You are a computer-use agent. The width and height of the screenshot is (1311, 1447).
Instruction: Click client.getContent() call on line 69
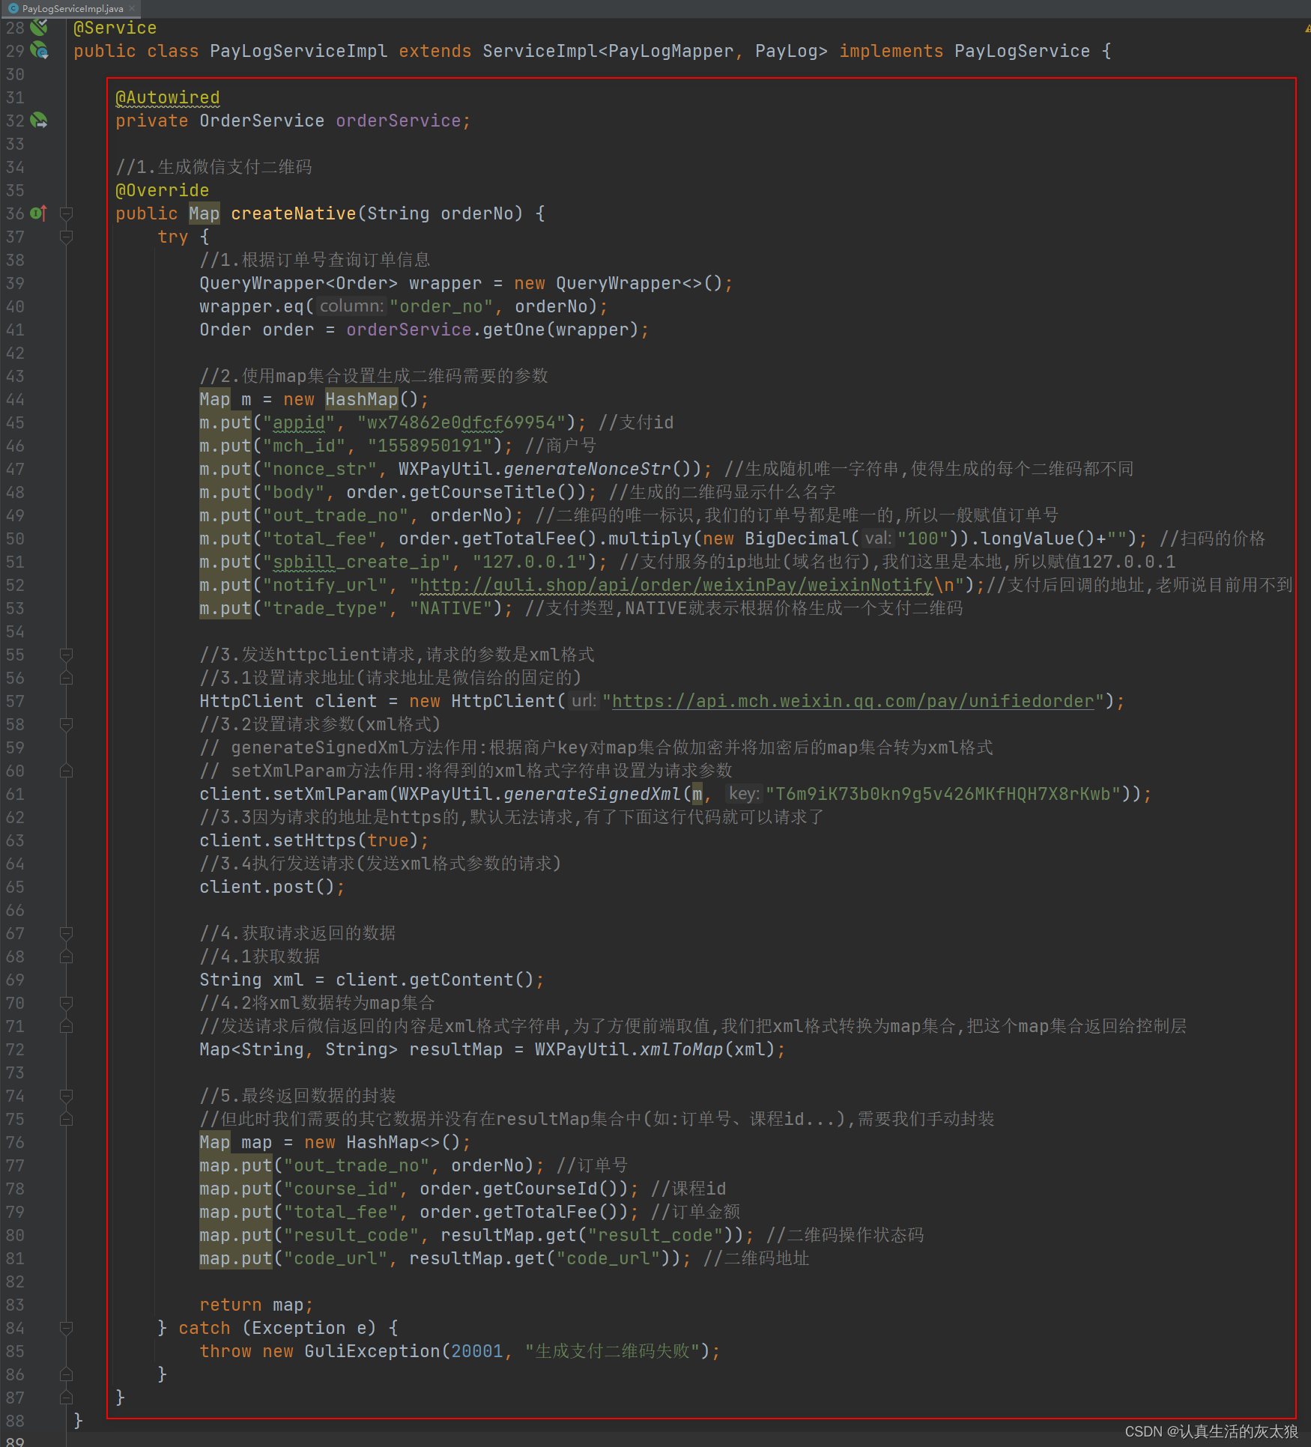click(x=435, y=980)
